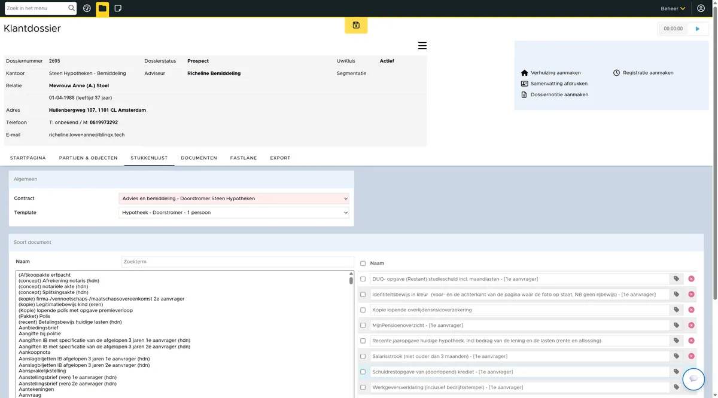This screenshot has width=718, height=398.
Task: Check the Salarisstrook row checkbox
Action: (363, 356)
